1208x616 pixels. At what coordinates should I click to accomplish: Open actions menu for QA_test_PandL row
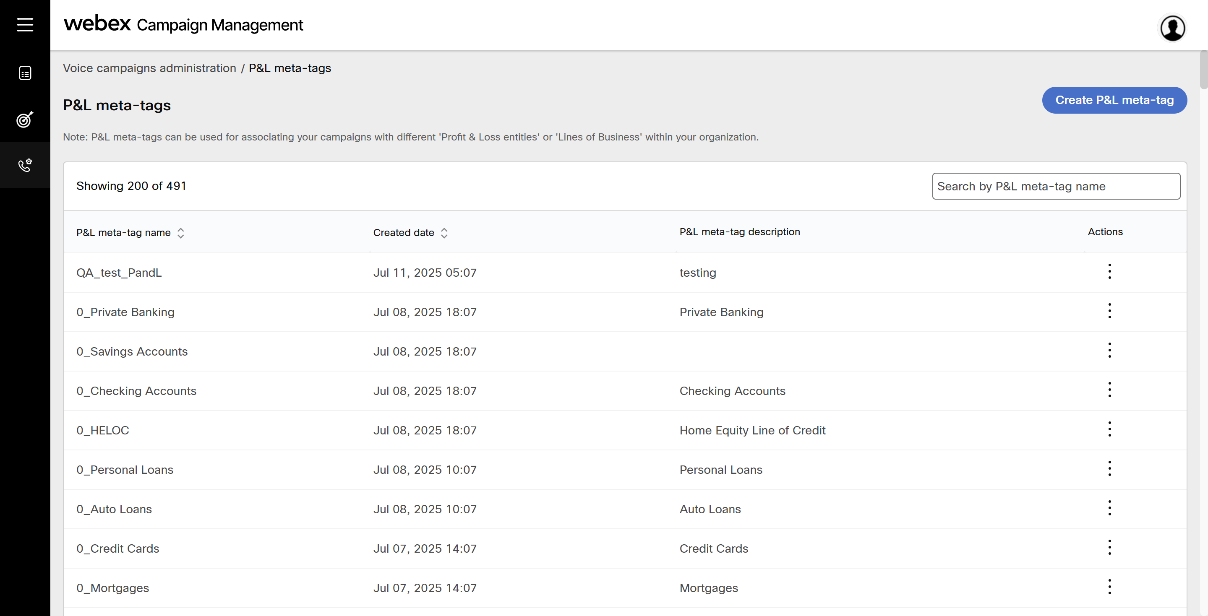[1109, 271]
